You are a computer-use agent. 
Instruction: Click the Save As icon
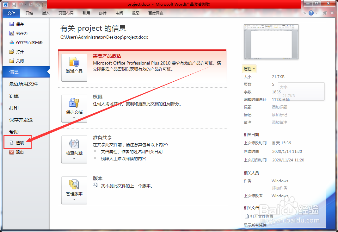12,33
